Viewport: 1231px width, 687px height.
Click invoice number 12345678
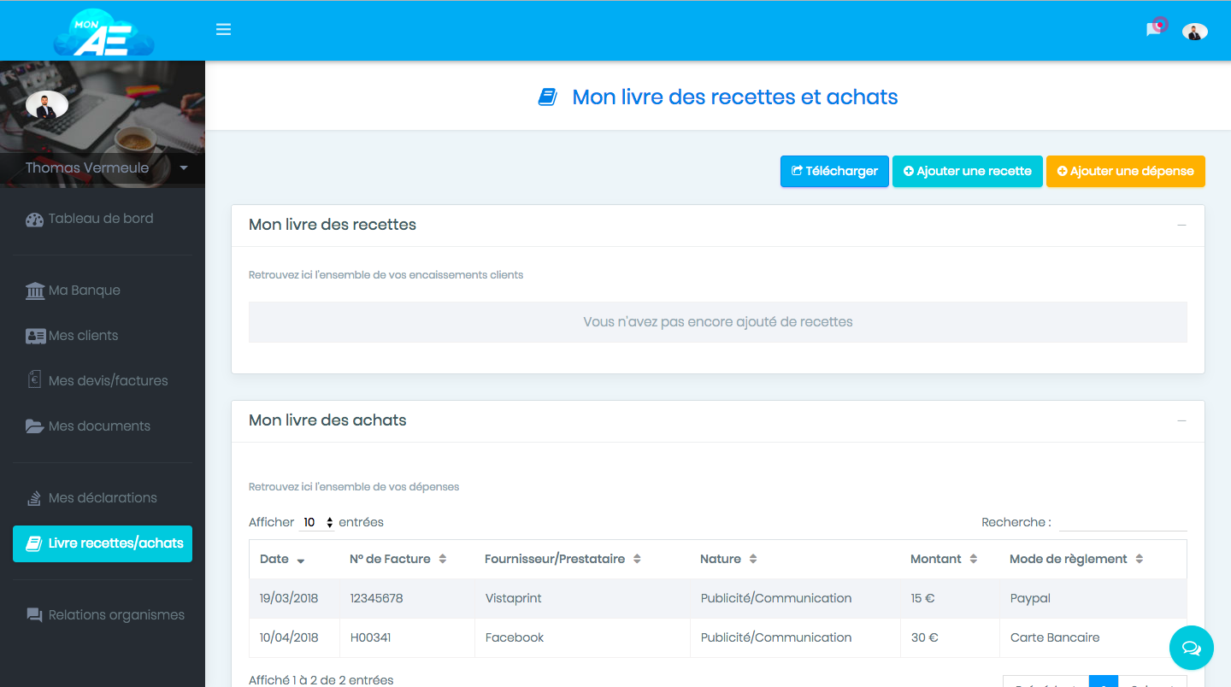407,598
